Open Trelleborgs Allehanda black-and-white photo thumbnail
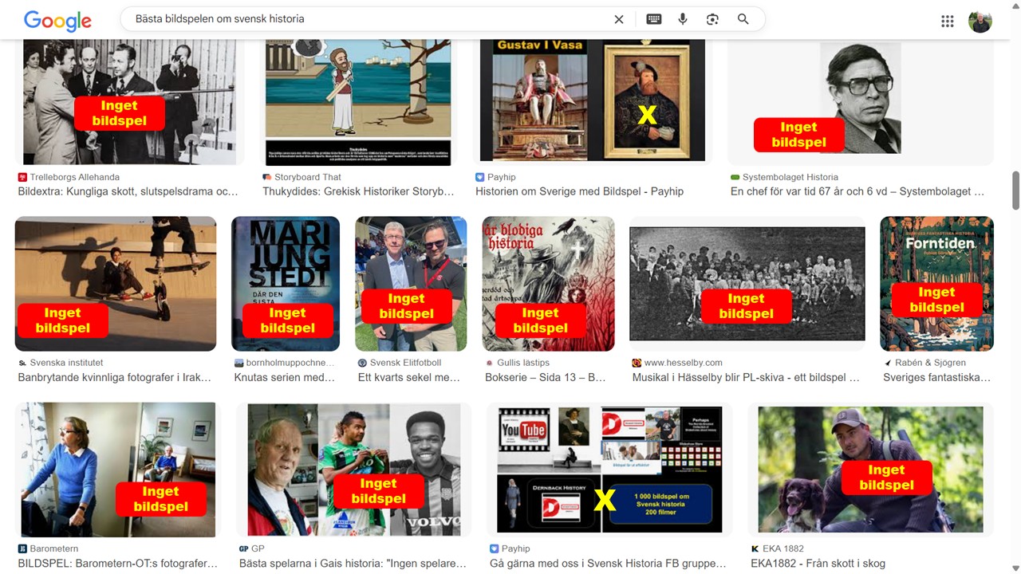 click(130, 102)
